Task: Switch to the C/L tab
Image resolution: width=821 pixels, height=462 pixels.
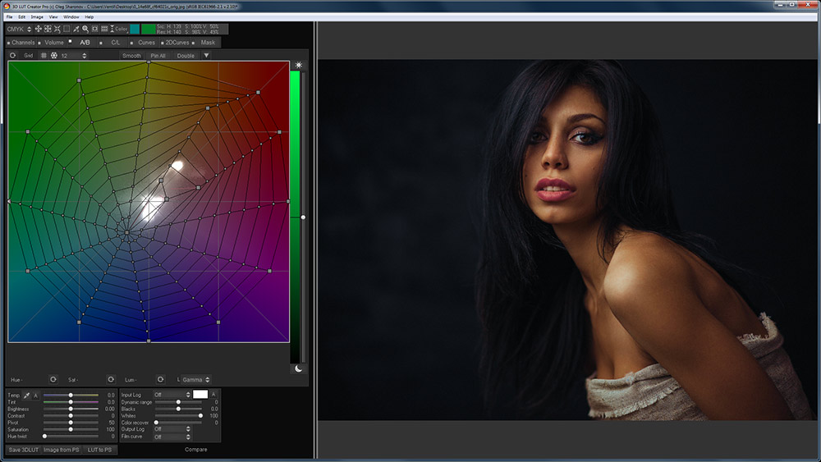Action: click(x=115, y=42)
